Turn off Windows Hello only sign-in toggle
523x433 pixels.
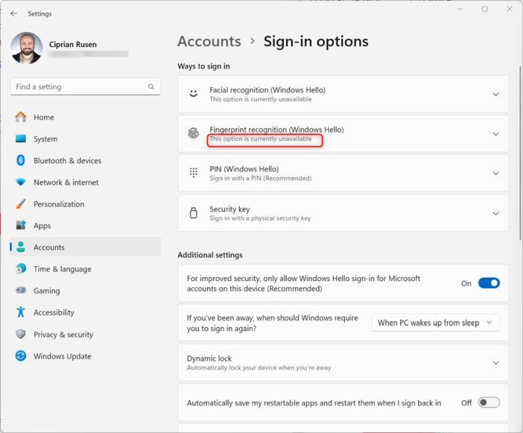(489, 283)
